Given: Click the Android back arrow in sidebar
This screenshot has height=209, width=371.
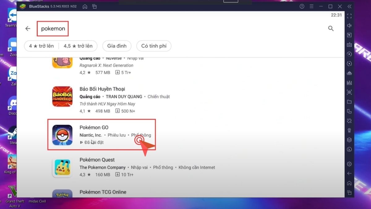Looking at the screenshot, I should pyautogui.click(x=349, y=173).
